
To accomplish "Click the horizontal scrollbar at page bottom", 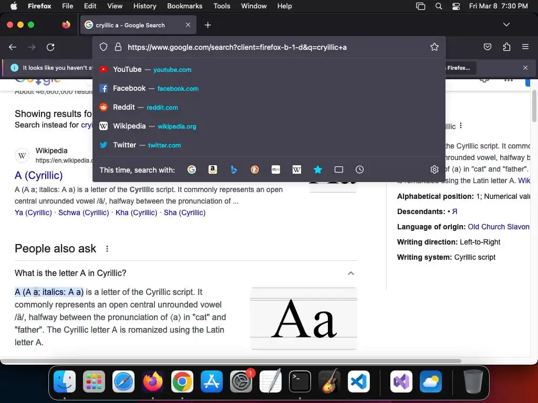I will 231,361.
